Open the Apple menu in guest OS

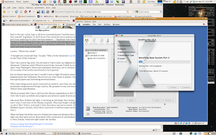pos(79,24)
